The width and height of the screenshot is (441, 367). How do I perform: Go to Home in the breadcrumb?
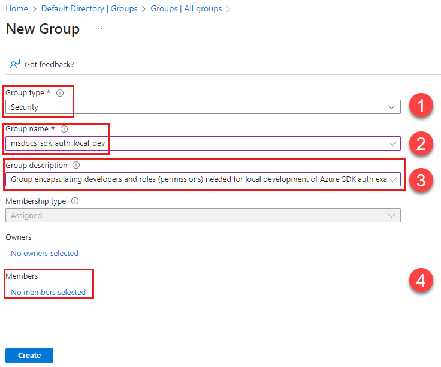pyautogui.click(x=16, y=9)
